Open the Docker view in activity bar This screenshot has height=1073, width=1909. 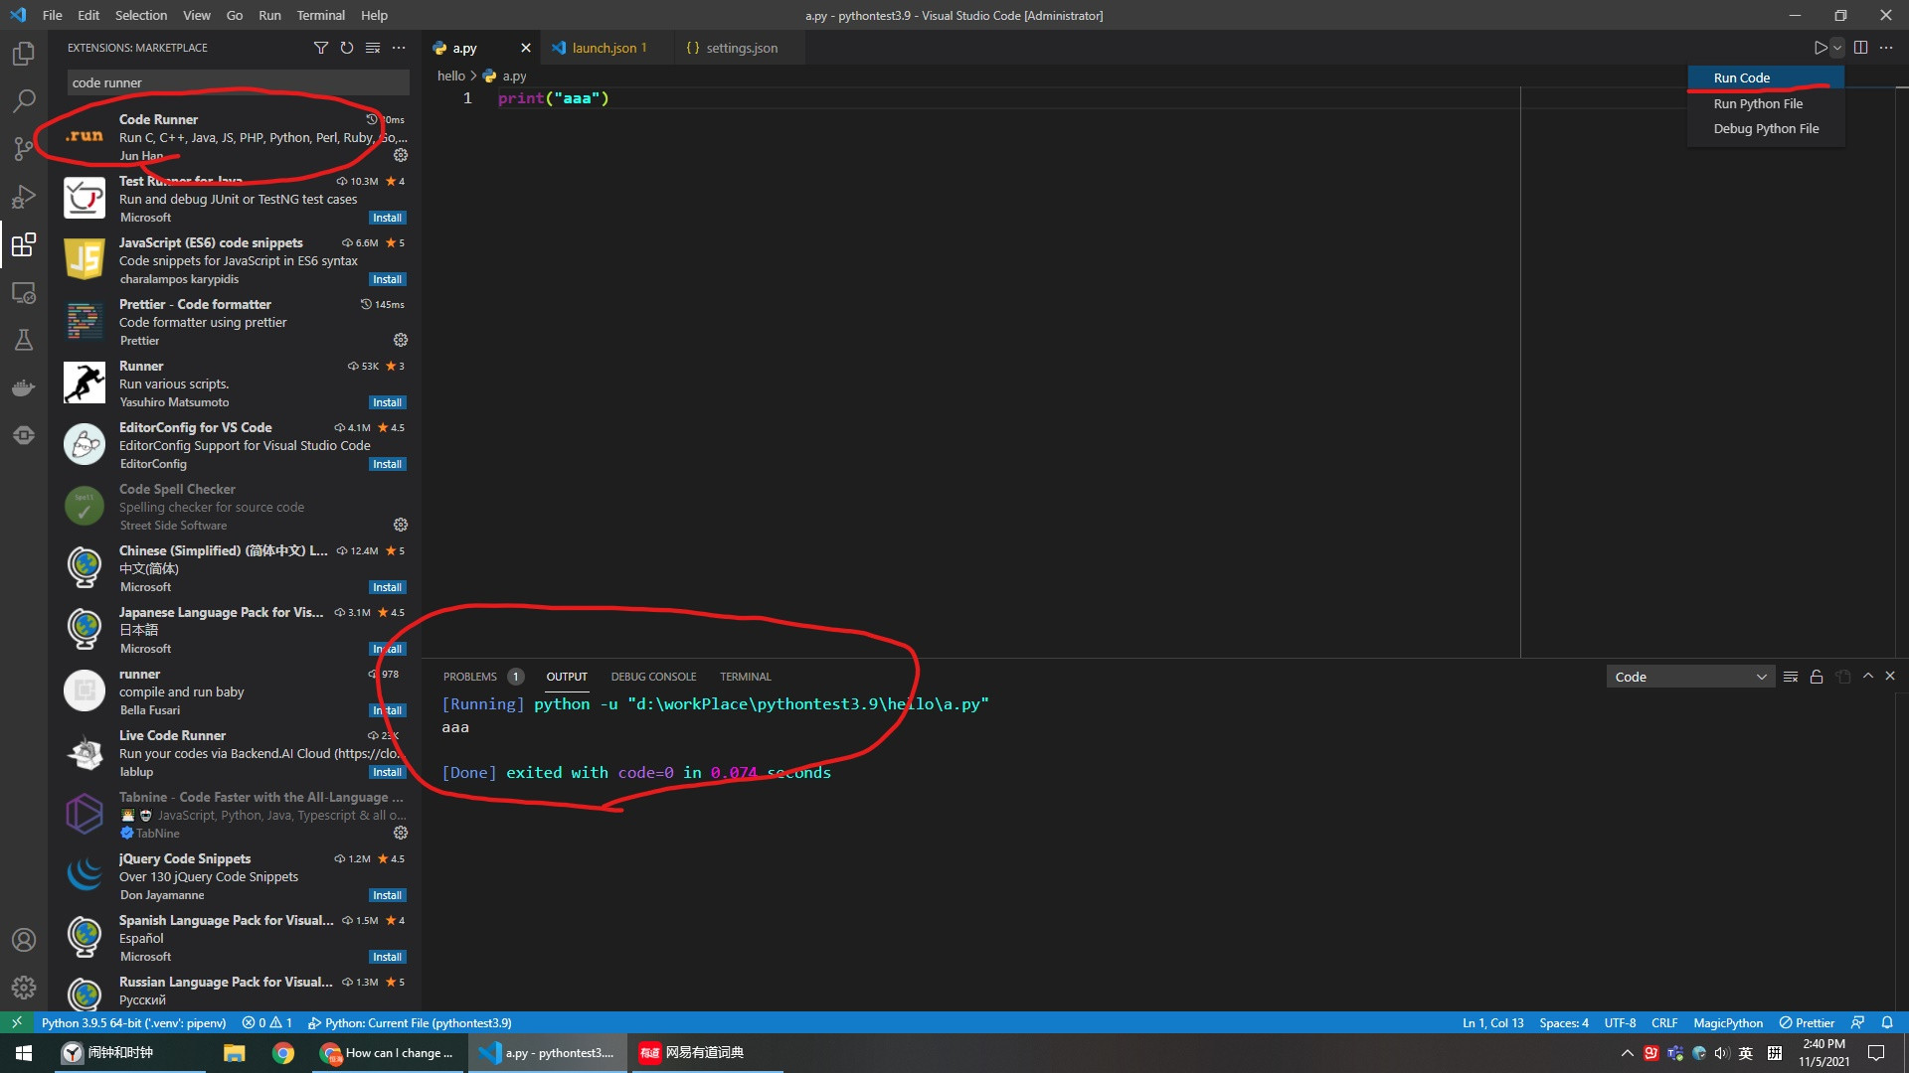(x=24, y=387)
